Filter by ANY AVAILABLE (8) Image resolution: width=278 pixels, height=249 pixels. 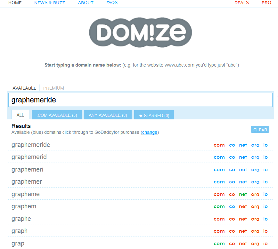[108, 115]
